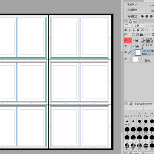Hide the 组 1 folder layer

click(126, 46)
